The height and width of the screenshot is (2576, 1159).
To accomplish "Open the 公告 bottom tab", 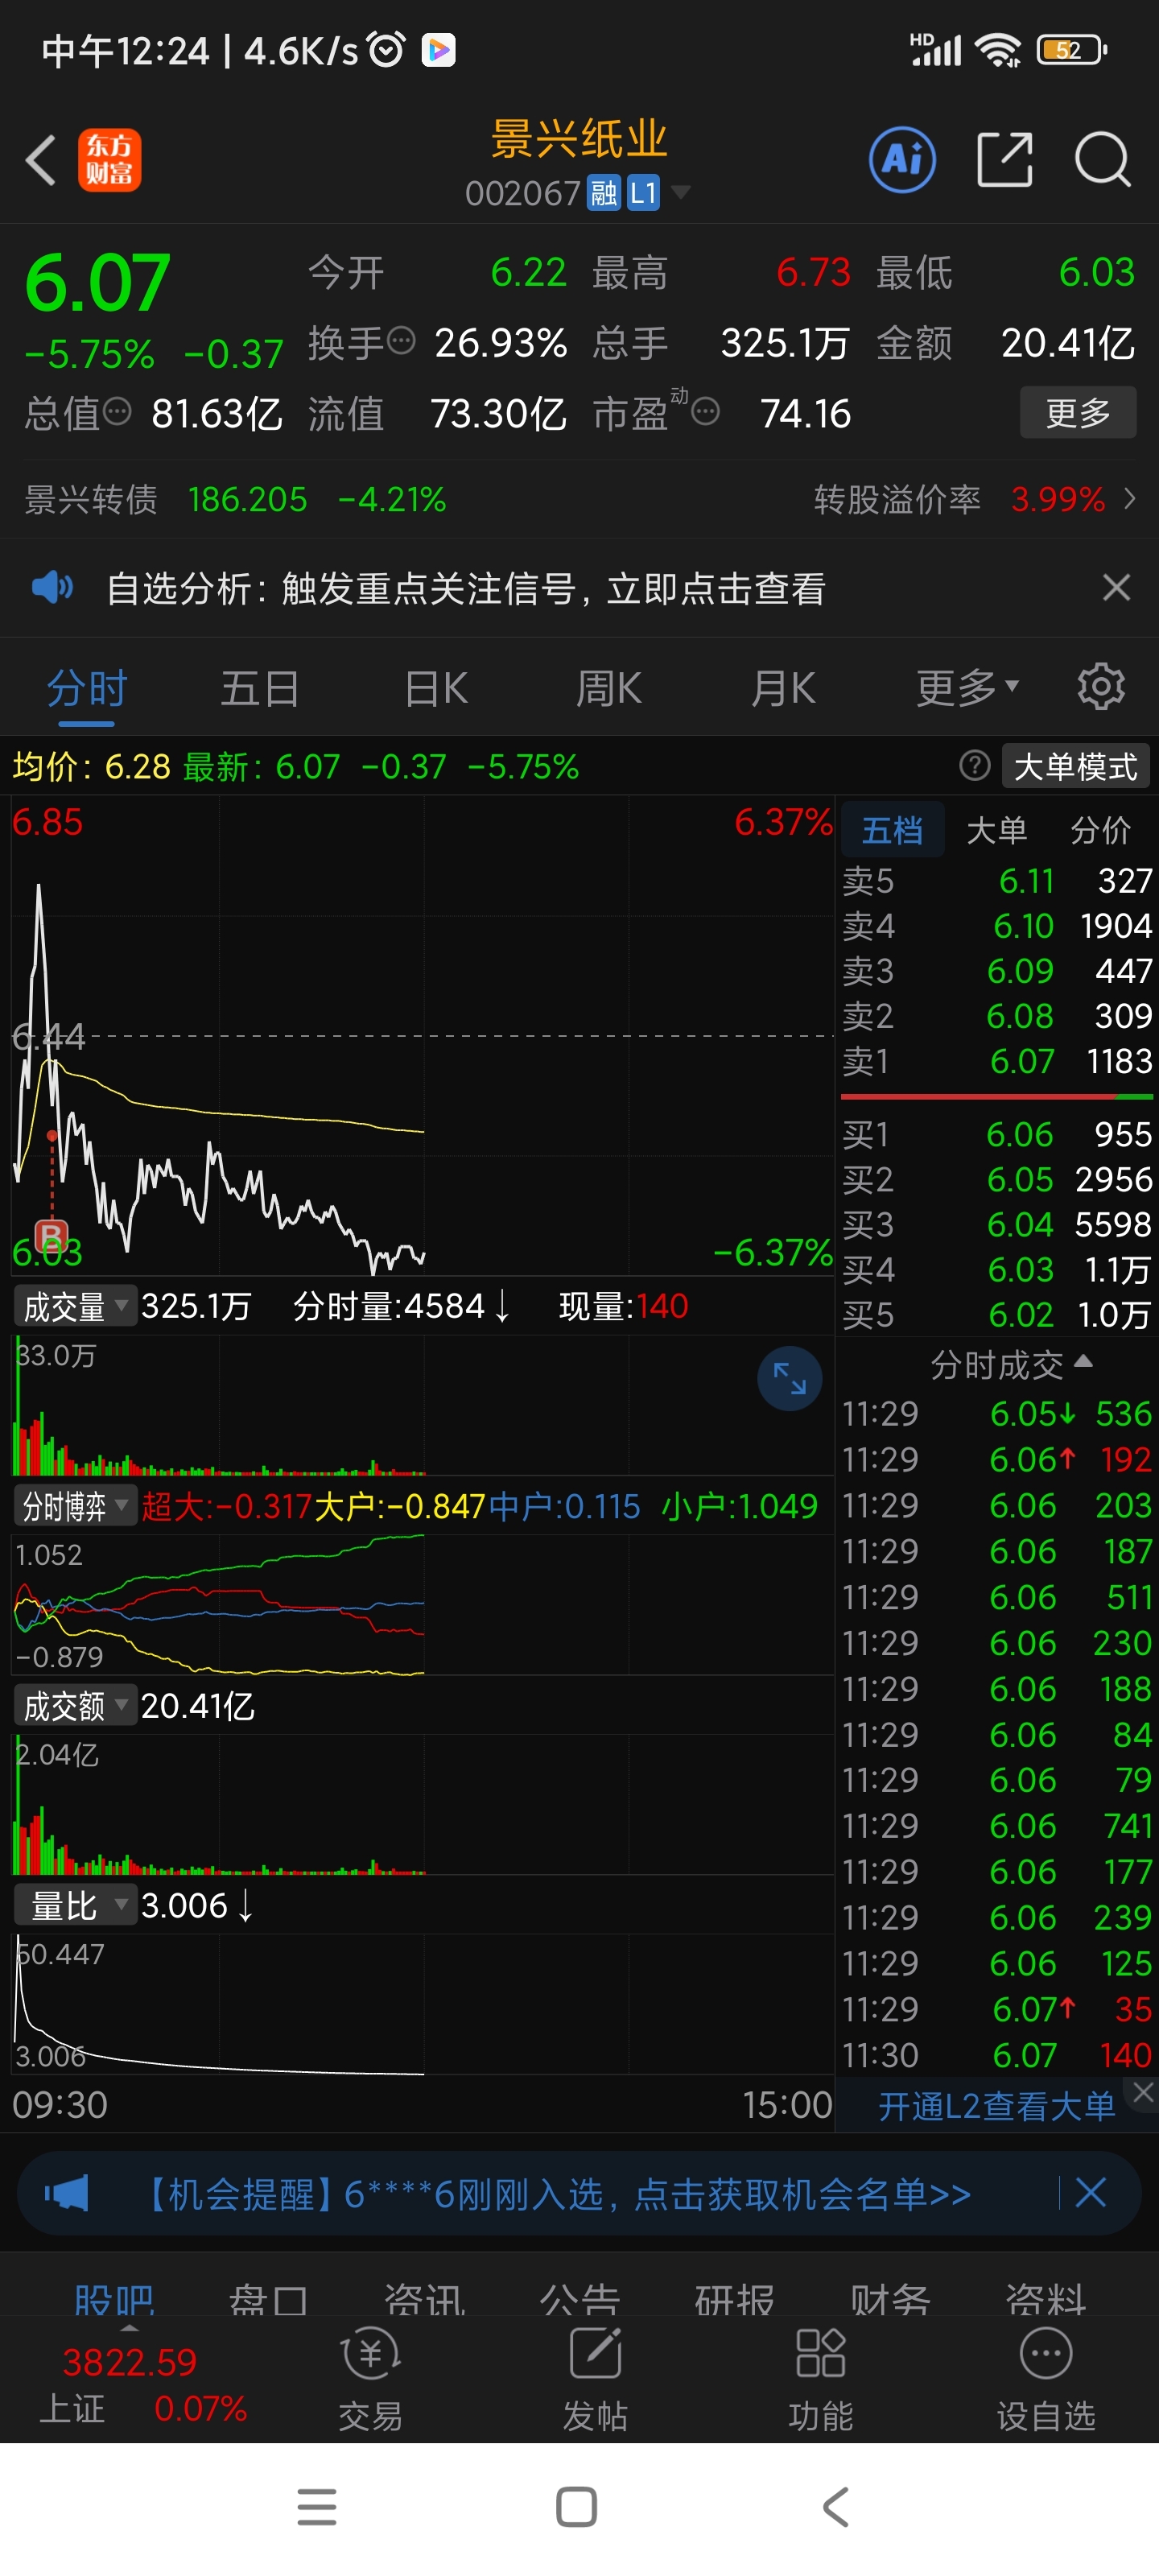I will click(580, 2298).
